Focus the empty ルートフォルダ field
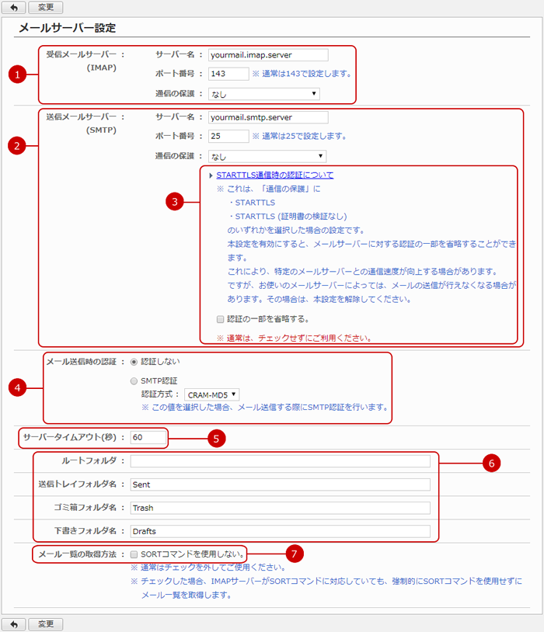Image resolution: width=544 pixels, height=632 pixels. click(280, 461)
